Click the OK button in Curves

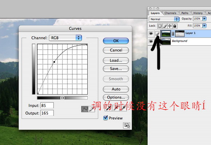[x=116, y=41]
